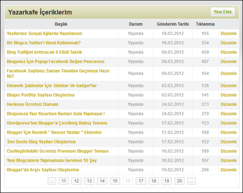243x193 pixels.
Task: Click the Başlık column header
Action: 61,24
